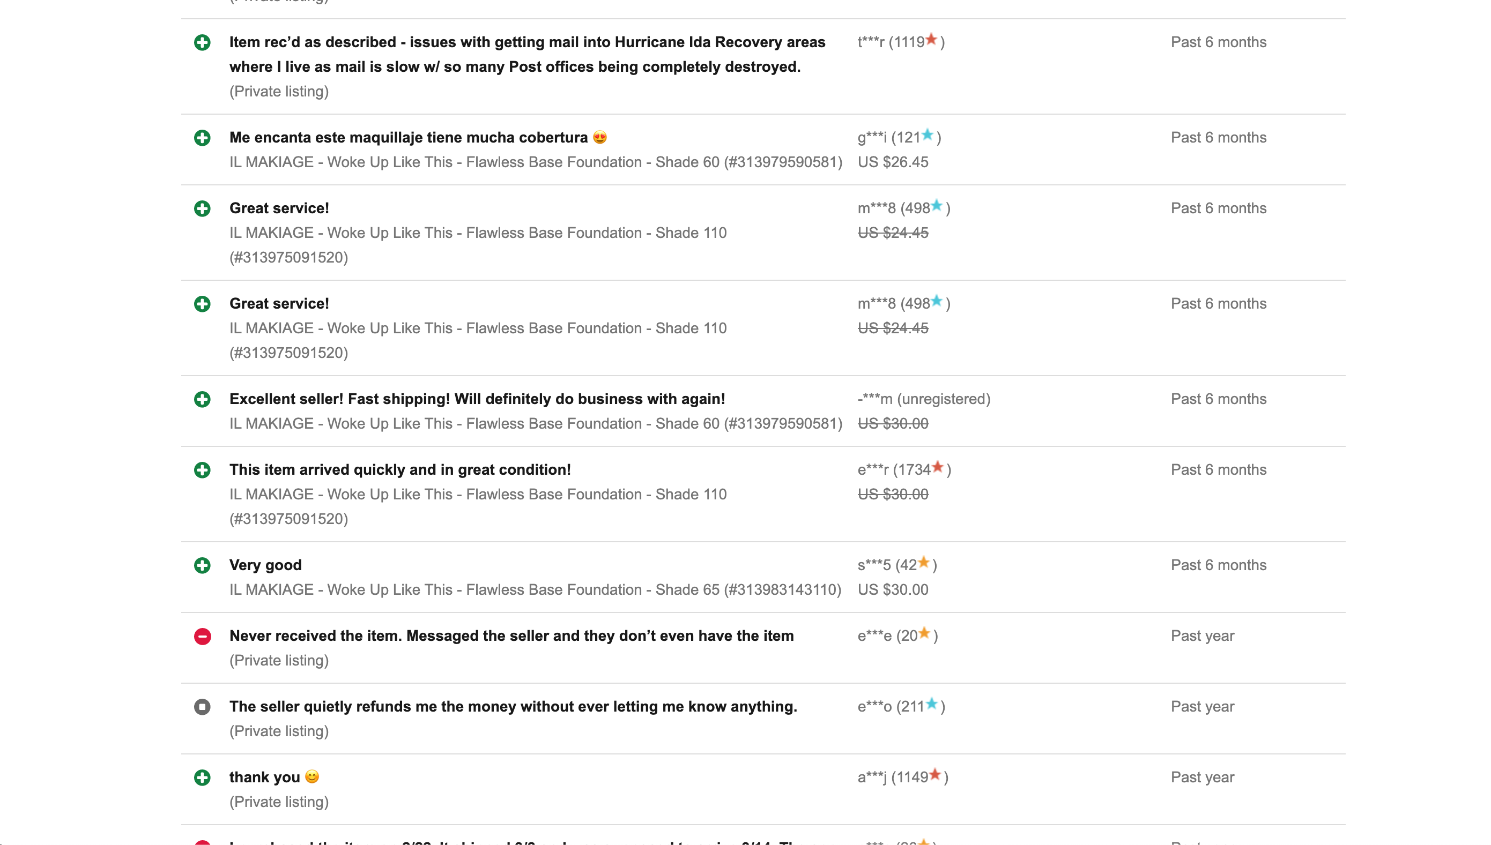The image size is (1491, 845).
Task: Click green plus icon next to Spanish maquillaje review
Action: [x=202, y=138]
